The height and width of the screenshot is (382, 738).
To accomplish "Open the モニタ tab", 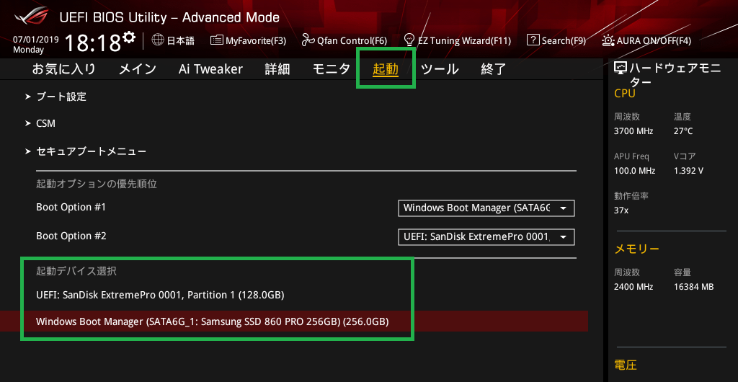I will pyautogui.click(x=332, y=69).
